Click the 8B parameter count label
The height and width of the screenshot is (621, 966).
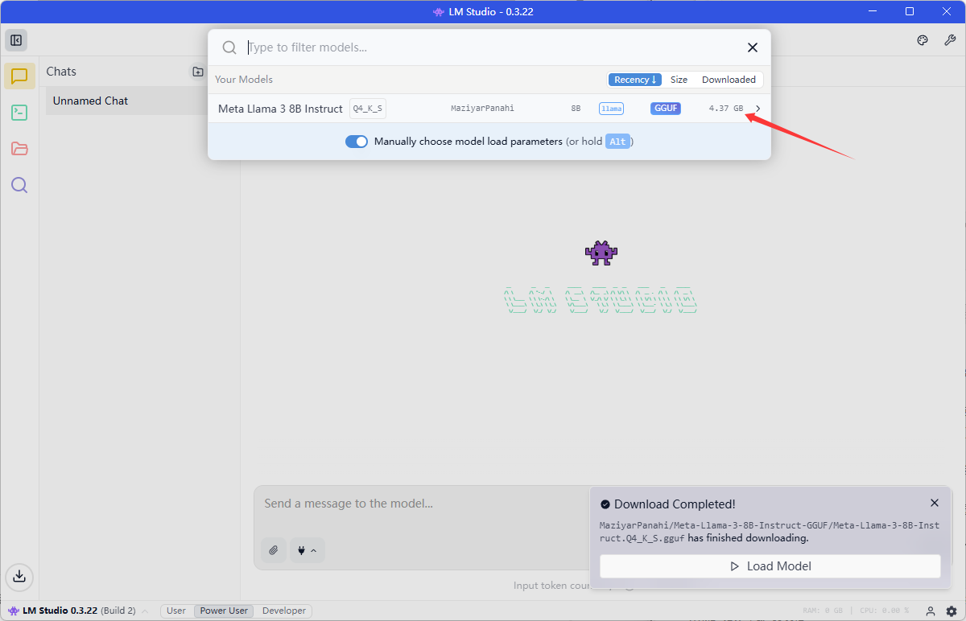(576, 109)
